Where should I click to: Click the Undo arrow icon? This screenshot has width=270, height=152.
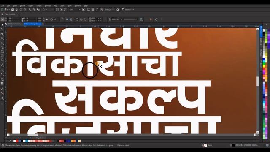pos(43,10)
